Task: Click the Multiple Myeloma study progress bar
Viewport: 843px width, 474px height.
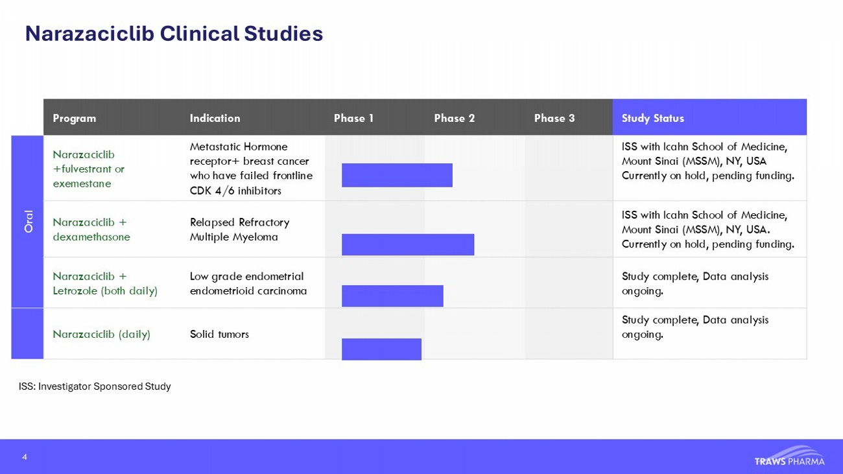Action: pyautogui.click(x=408, y=244)
